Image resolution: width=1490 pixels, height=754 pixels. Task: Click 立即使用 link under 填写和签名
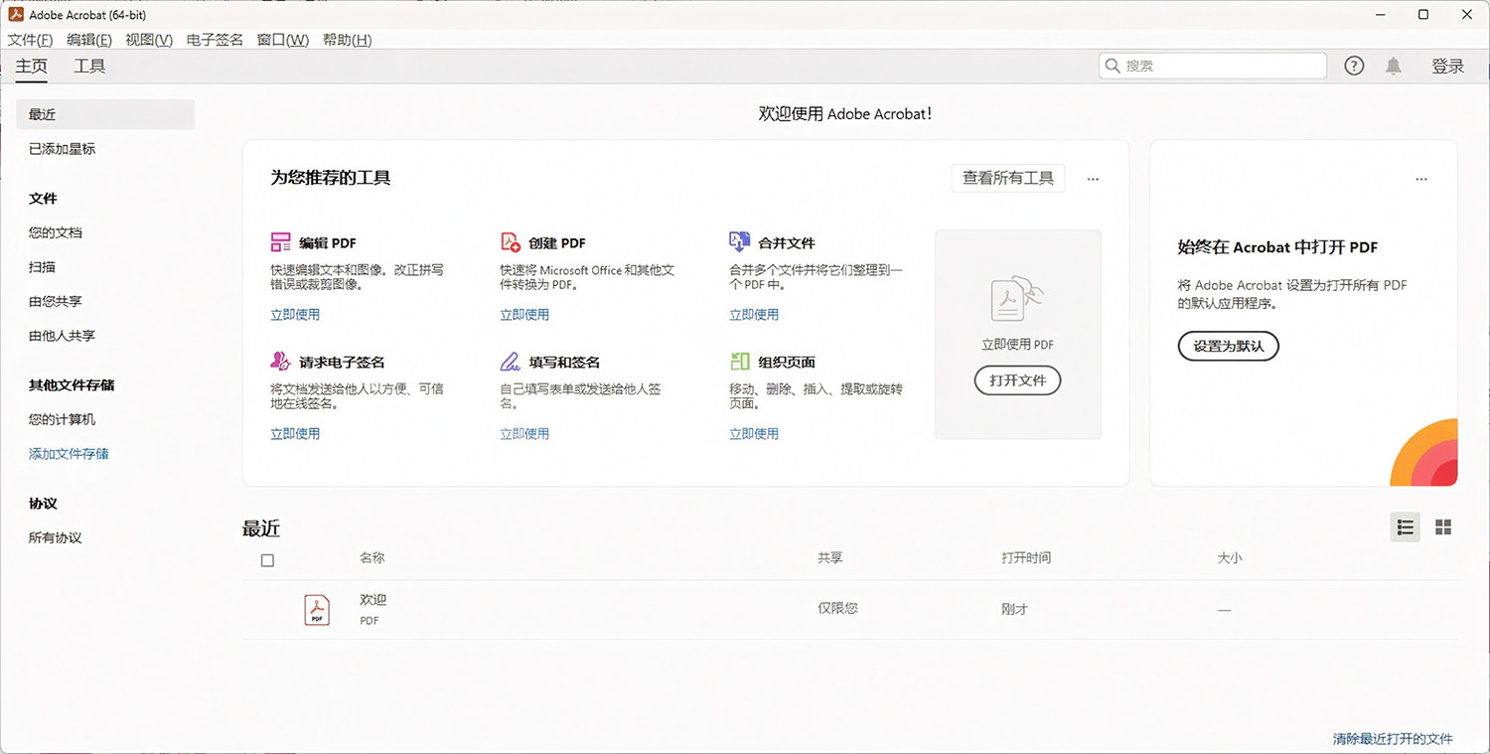click(x=524, y=434)
